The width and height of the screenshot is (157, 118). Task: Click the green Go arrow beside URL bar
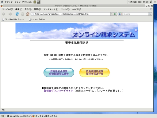pyautogui.click(x=115, y=14)
